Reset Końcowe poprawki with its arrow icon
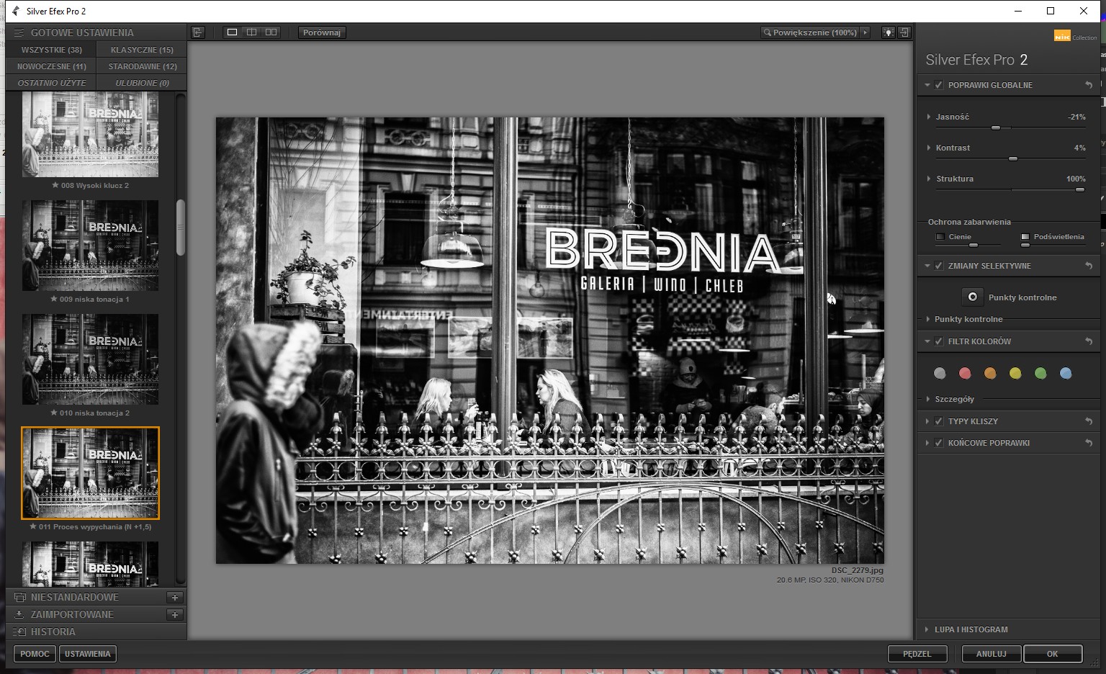Screen dimensions: 1106x674 tap(1089, 443)
